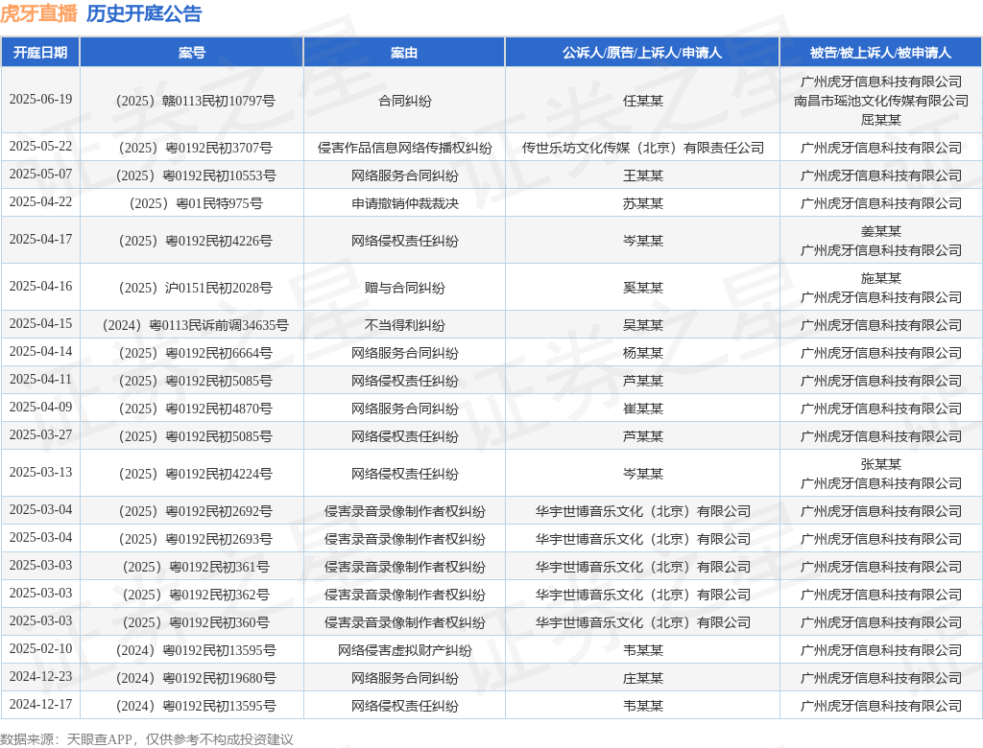Click plaintiff 王某某

pyautogui.click(x=642, y=175)
